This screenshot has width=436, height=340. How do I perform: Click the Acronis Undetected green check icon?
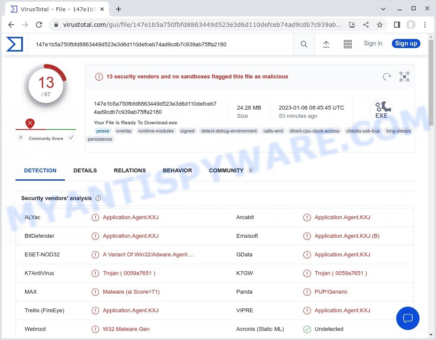pyautogui.click(x=307, y=329)
